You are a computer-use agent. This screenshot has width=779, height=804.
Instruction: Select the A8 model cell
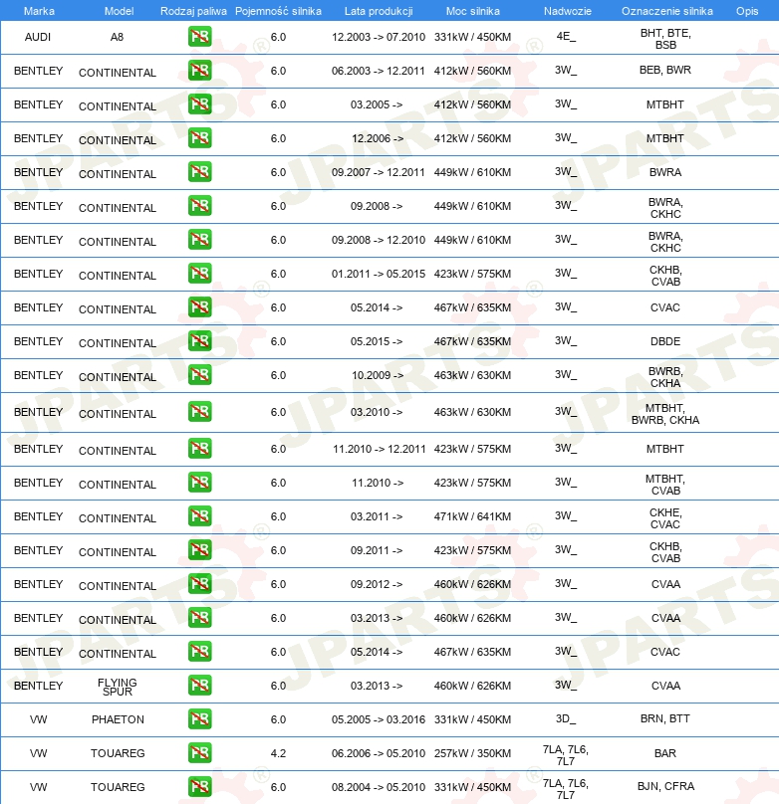click(x=117, y=37)
